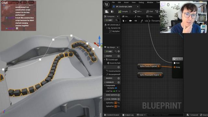Select the Event On Reb... event entry
The height and width of the screenshot is (117, 208).
coord(114,63)
